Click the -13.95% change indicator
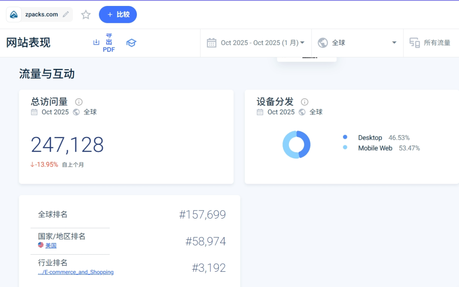Image resolution: width=459 pixels, height=287 pixels. 44,165
